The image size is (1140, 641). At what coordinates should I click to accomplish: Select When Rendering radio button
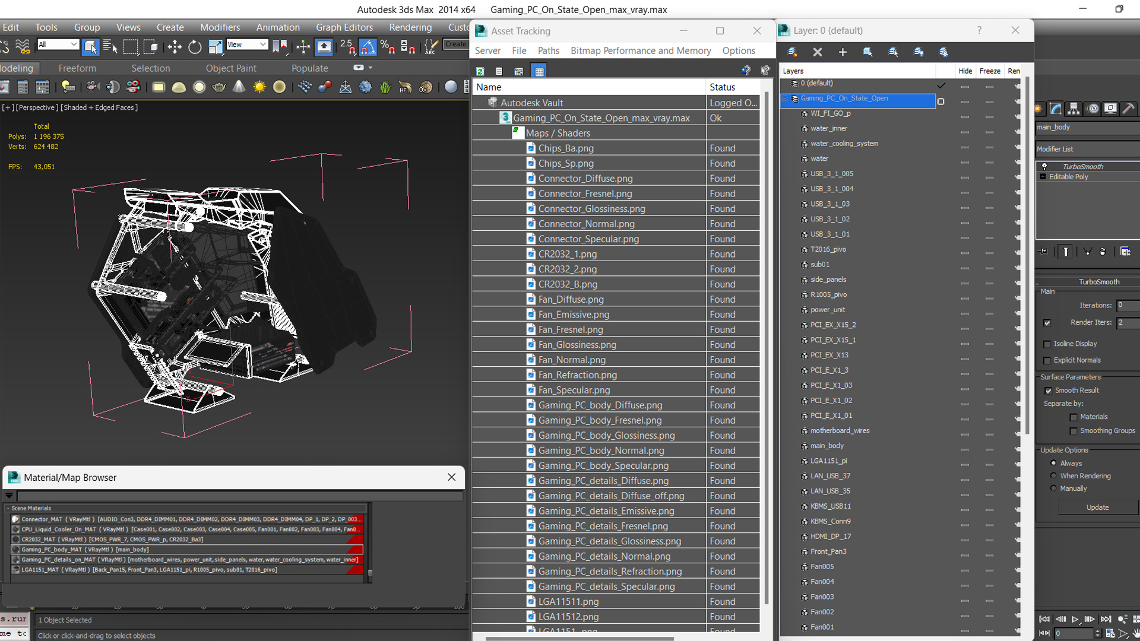(1053, 475)
